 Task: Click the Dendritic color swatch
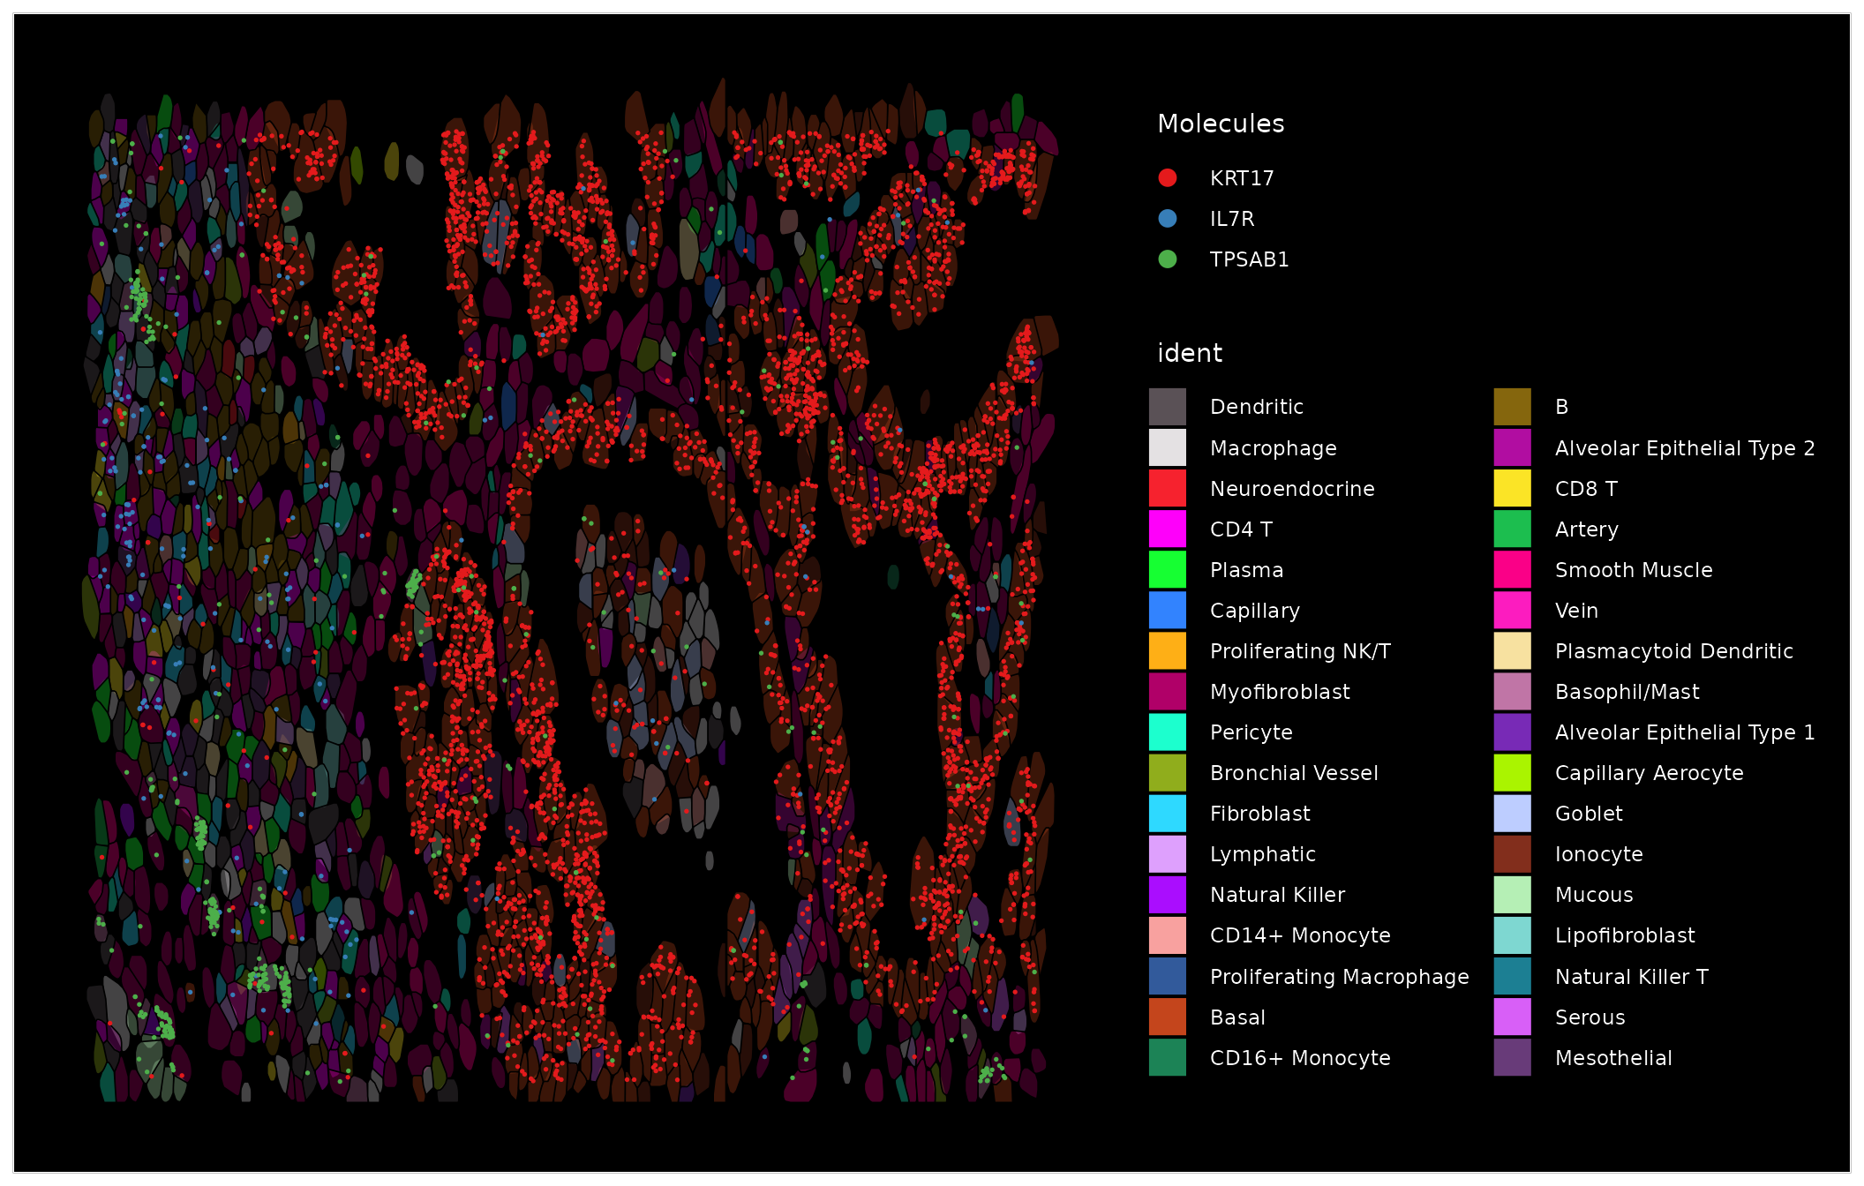(x=1167, y=407)
